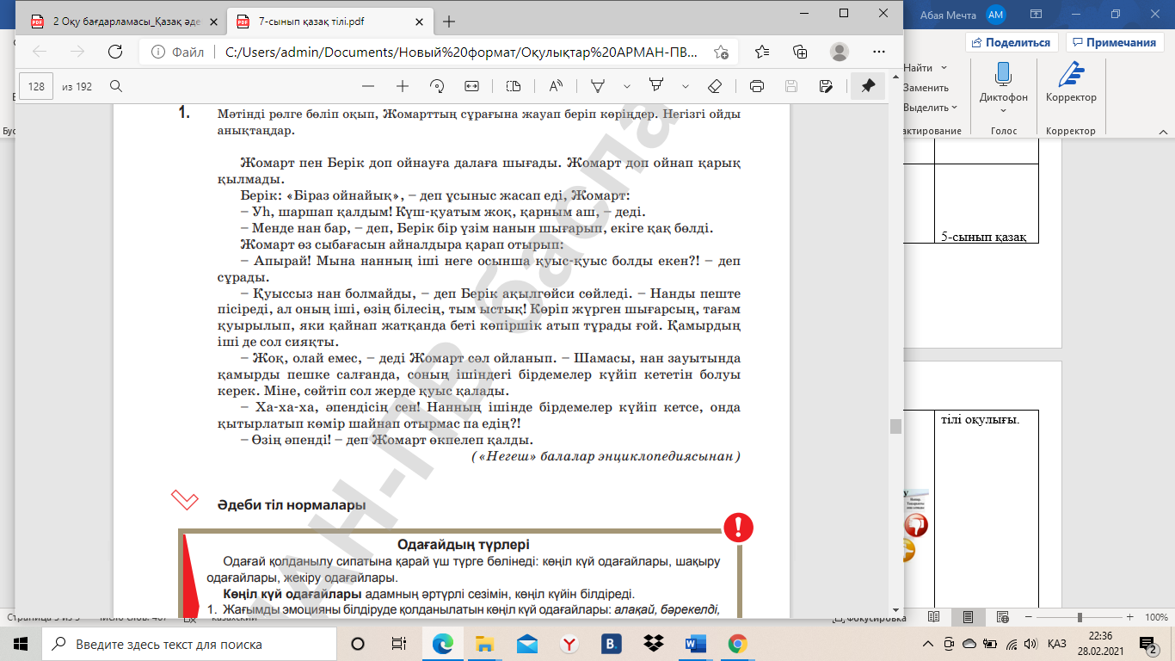Open Microsoft Edge from the taskbar
The width and height of the screenshot is (1175, 661).
pyautogui.click(x=442, y=644)
